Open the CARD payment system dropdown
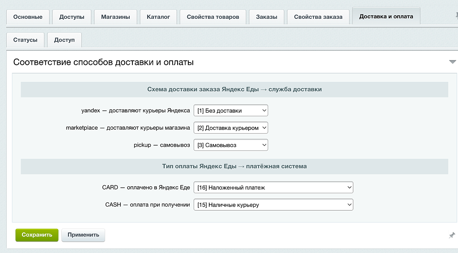Image resolution: width=458 pixels, height=253 pixels. pyautogui.click(x=273, y=187)
